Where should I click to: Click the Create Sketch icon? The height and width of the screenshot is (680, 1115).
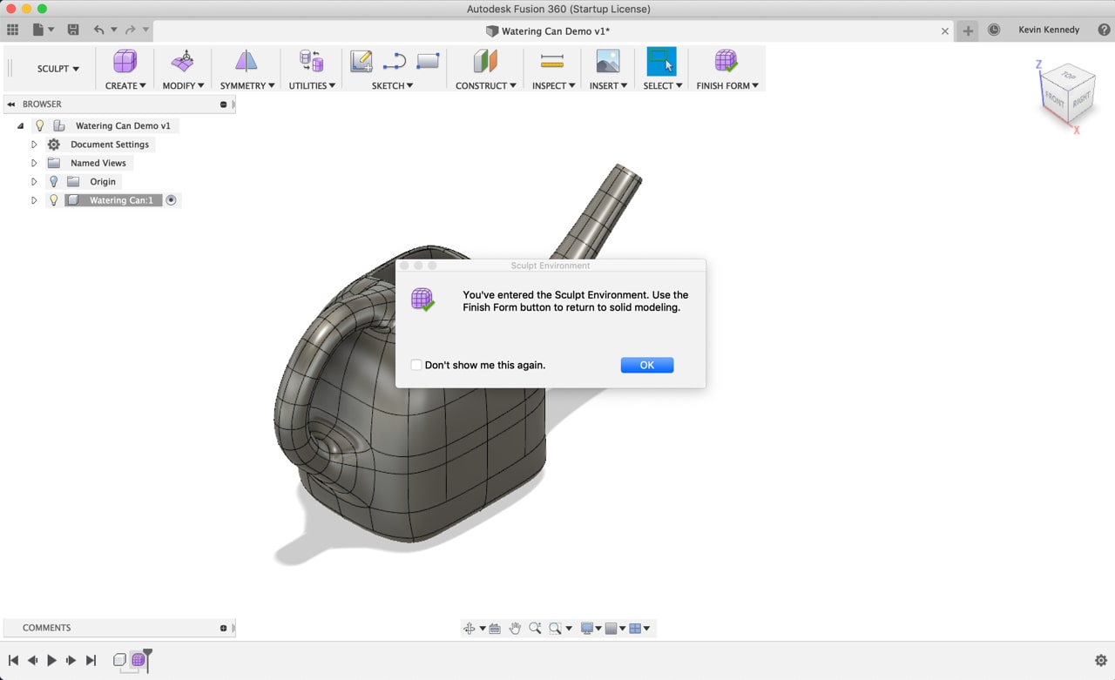coord(362,61)
